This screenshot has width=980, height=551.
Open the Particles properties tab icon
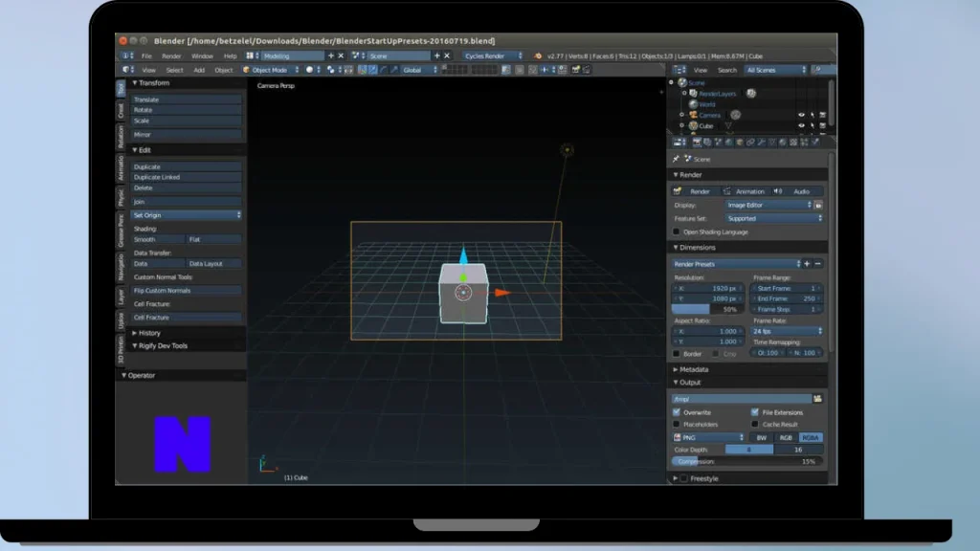click(804, 143)
